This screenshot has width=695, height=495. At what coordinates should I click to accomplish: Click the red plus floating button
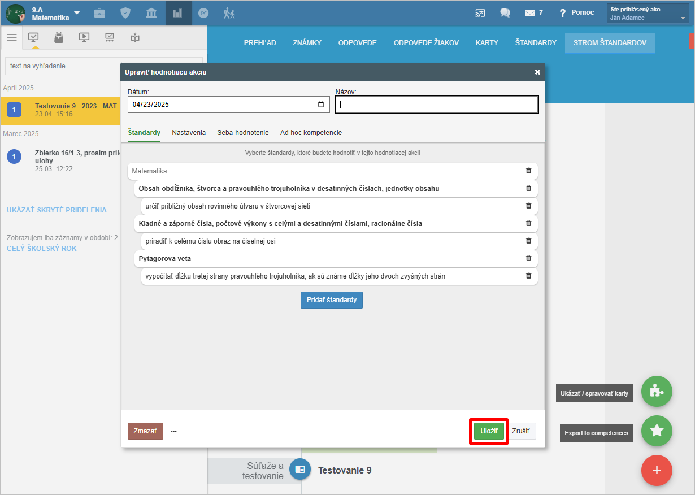(657, 470)
